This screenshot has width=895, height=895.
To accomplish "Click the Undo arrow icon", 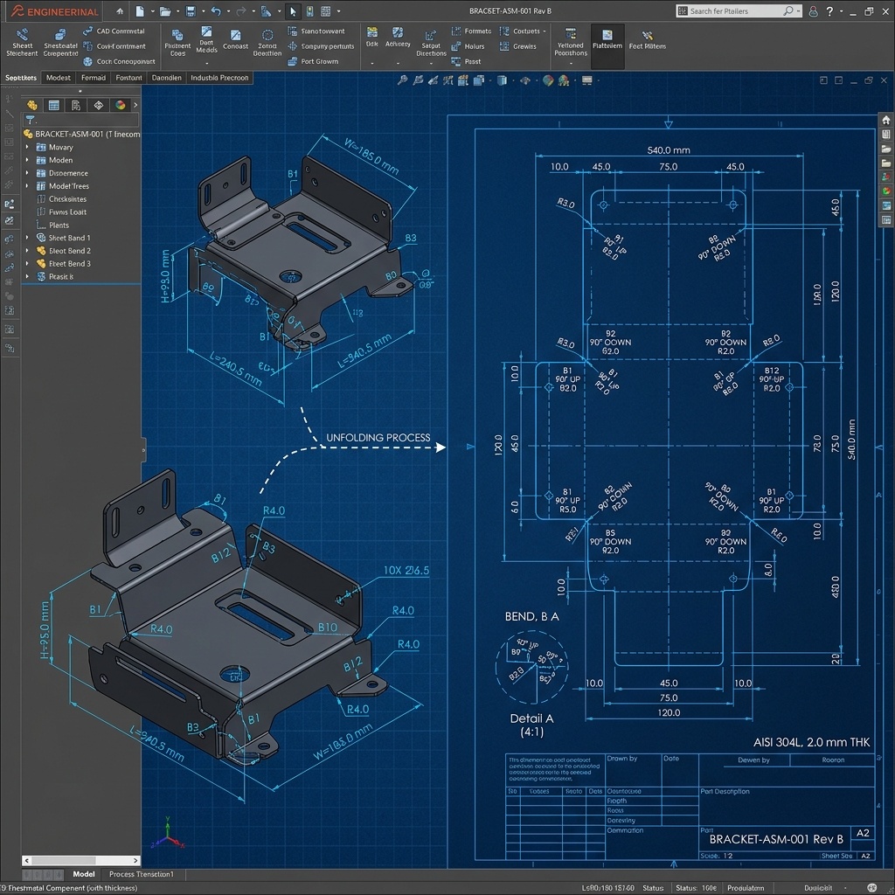I will [x=216, y=11].
